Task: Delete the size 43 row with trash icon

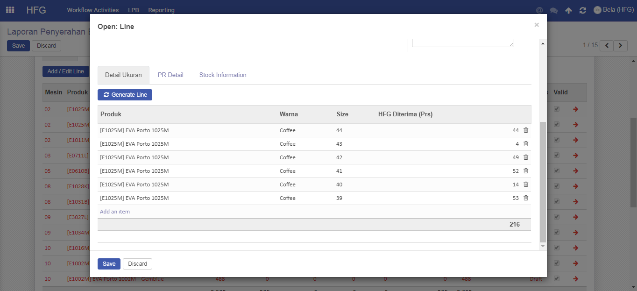Action: click(525, 144)
